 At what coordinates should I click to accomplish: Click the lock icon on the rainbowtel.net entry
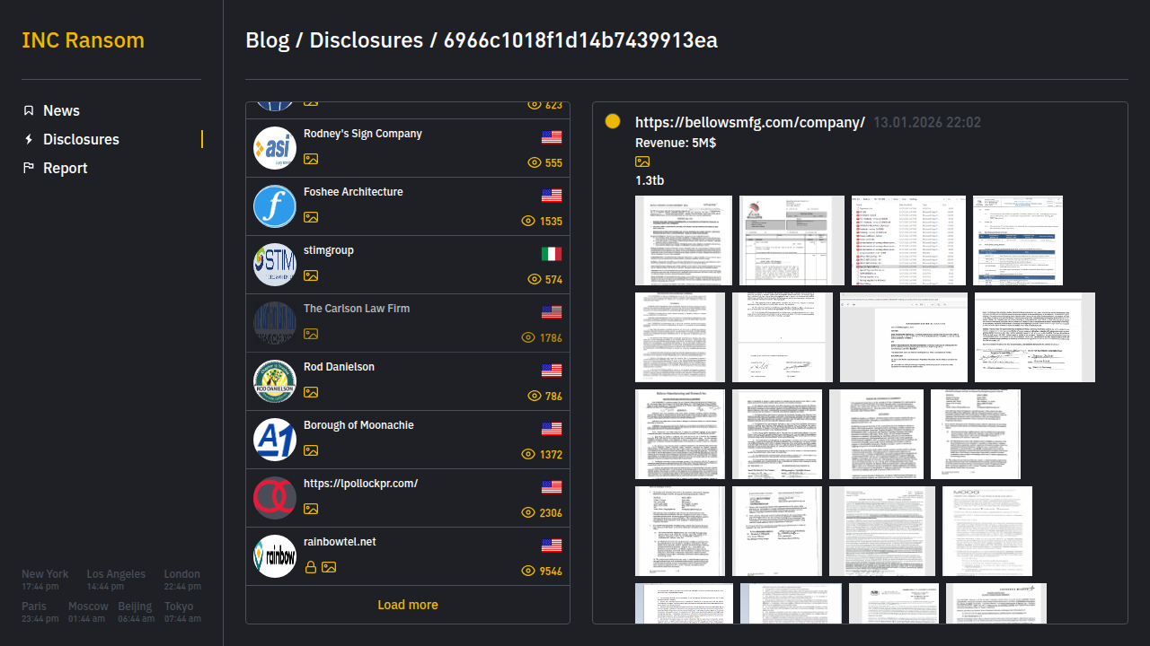(x=311, y=567)
